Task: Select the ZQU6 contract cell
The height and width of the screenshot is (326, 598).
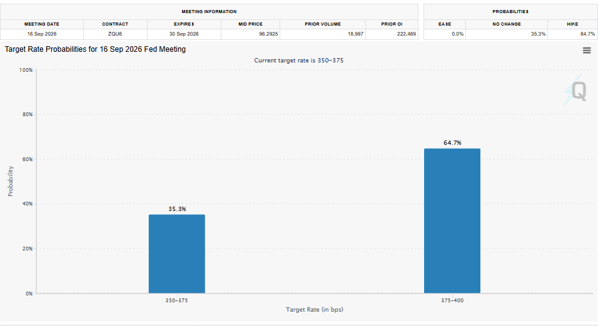Action: (115, 34)
